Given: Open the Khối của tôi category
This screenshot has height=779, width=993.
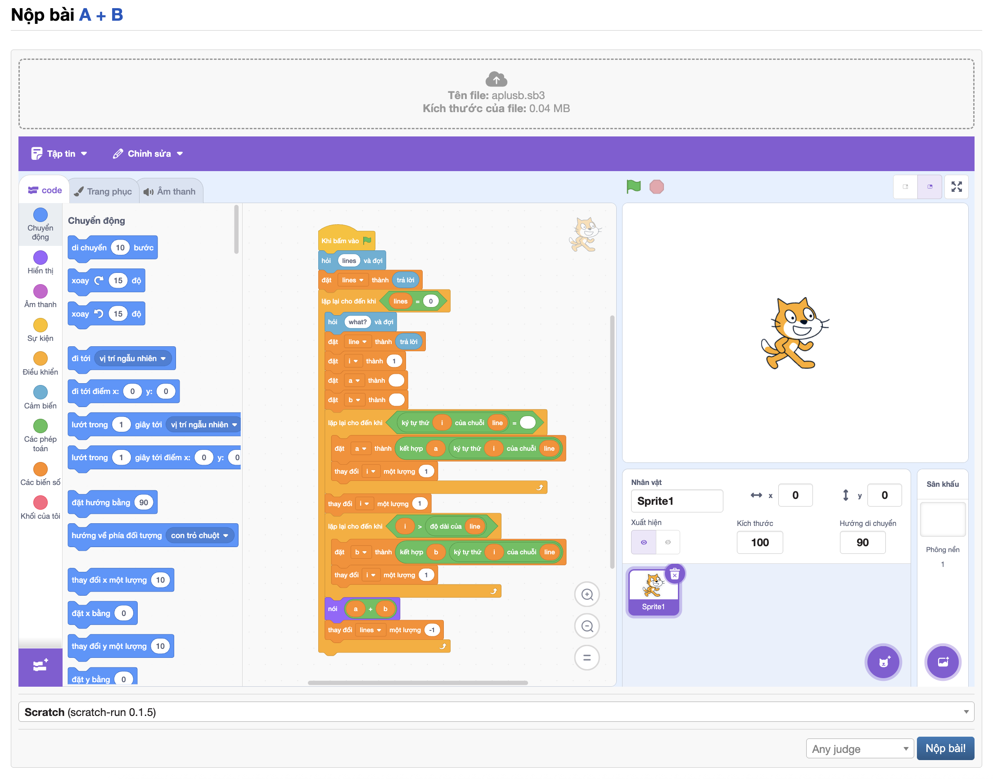Looking at the screenshot, I should [40, 508].
